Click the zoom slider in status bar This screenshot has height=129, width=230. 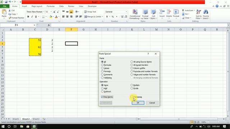pos(218,122)
